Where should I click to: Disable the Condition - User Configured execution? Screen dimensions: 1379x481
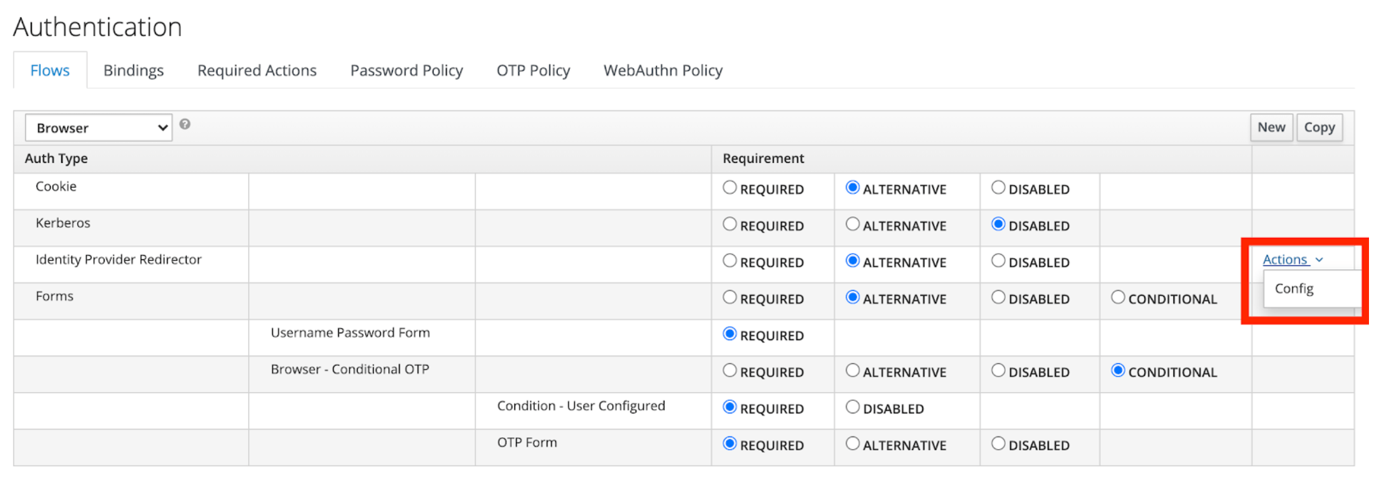(852, 406)
